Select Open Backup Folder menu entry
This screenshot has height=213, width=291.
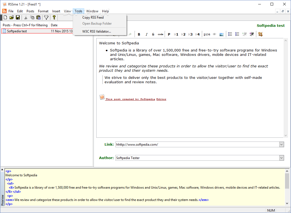[x=100, y=24]
